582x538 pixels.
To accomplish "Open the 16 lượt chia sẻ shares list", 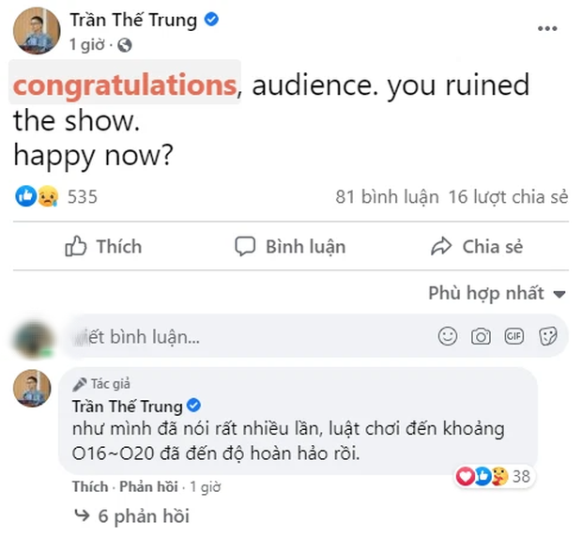I will pyautogui.click(x=509, y=197).
